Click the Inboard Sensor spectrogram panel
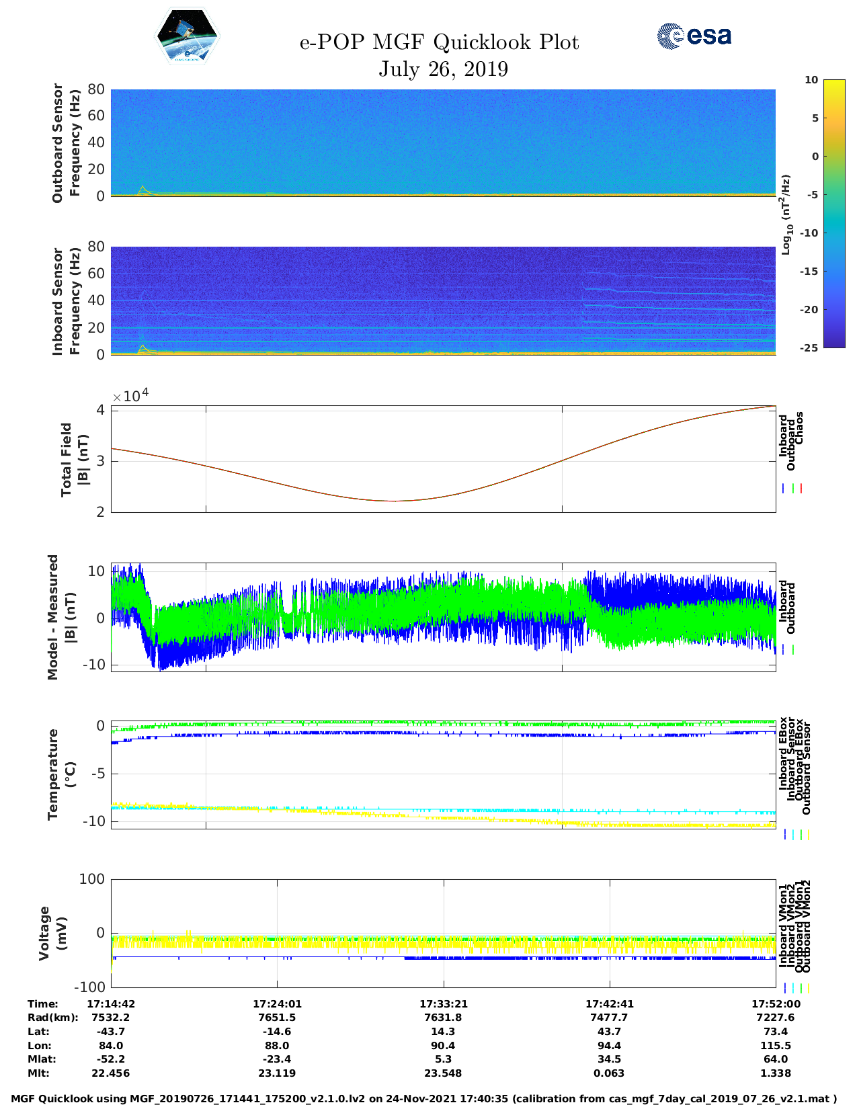 443,300
